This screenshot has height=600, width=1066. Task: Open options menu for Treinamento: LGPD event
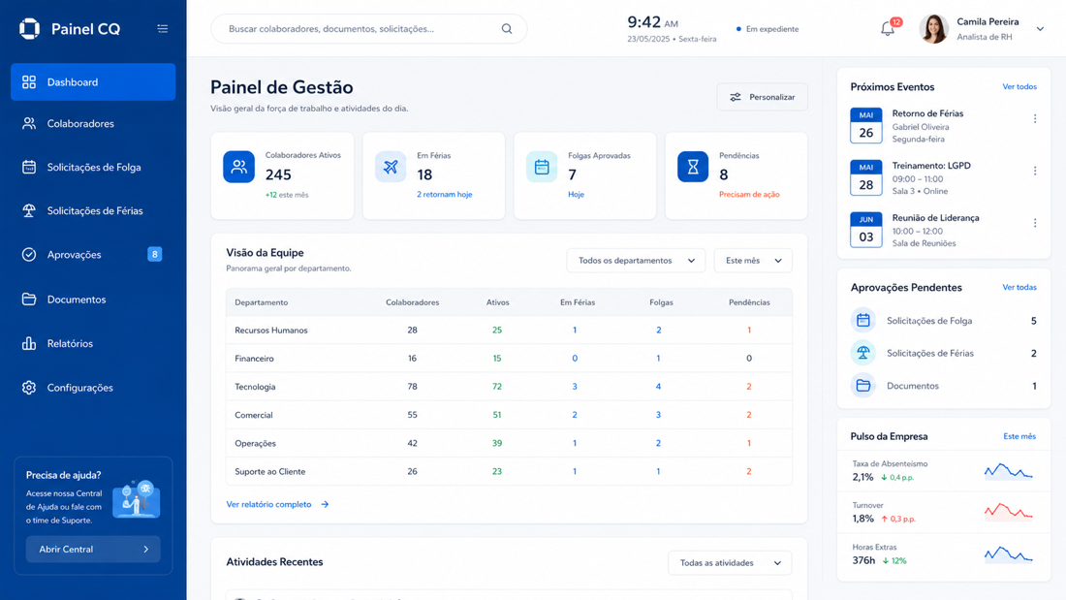[1035, 171]
